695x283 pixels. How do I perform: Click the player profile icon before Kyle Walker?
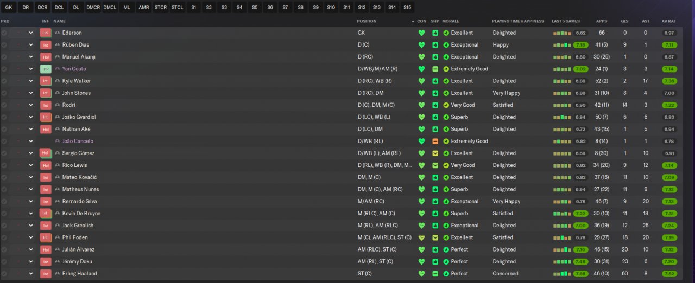click(58, 81)
